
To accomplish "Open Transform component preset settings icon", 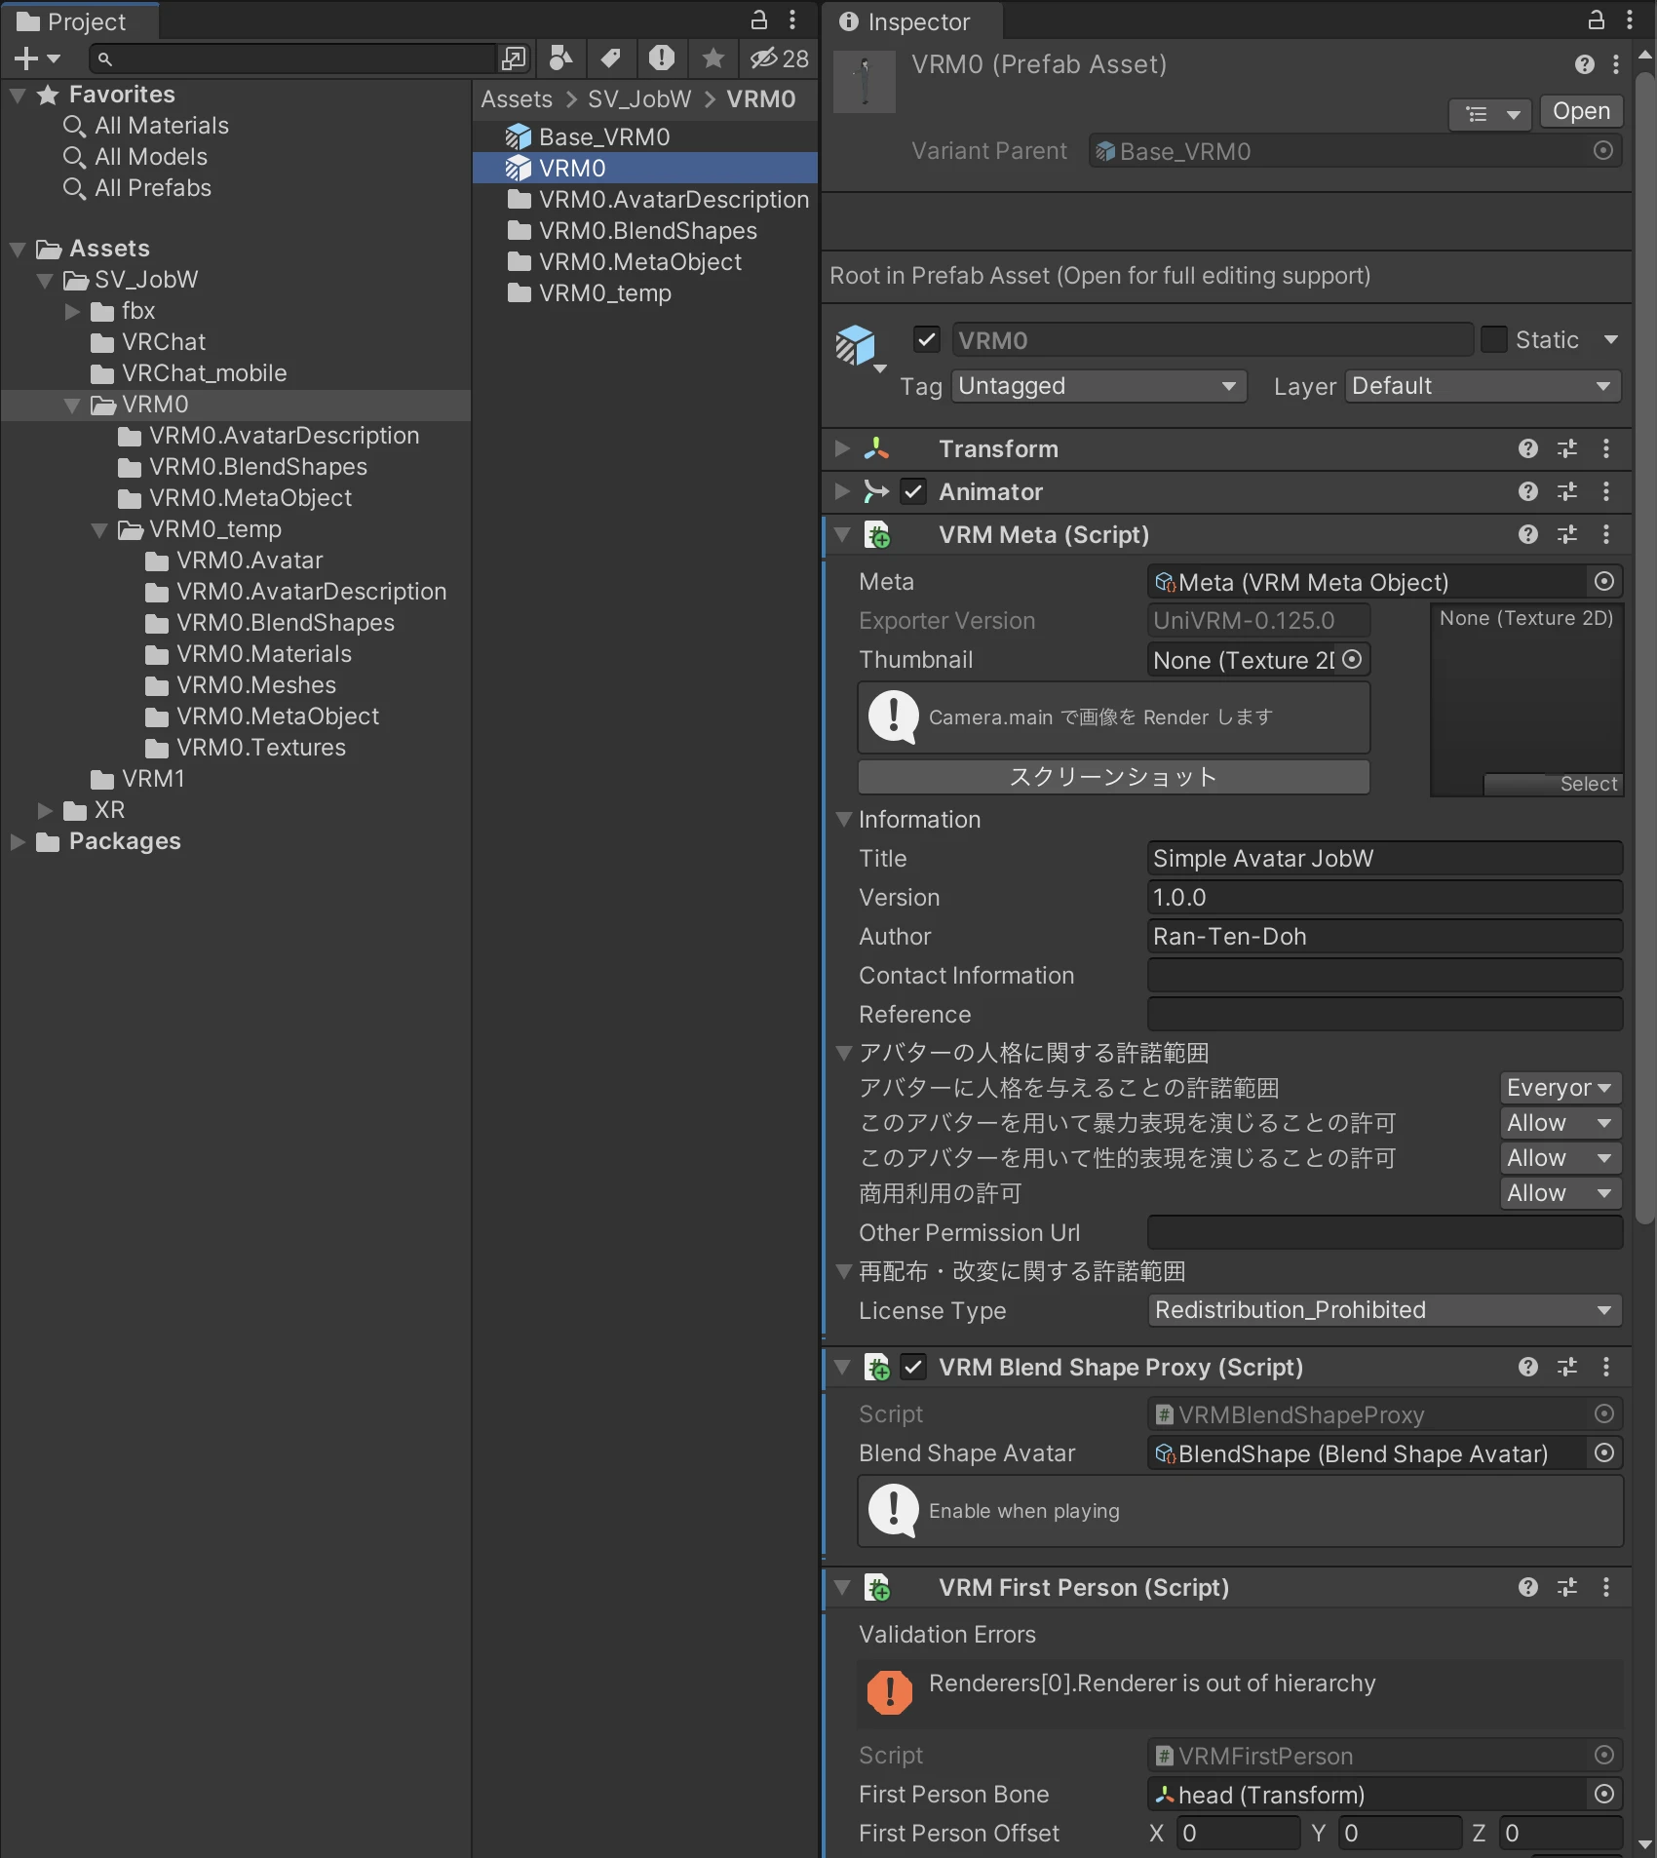I will [x=1567, y=448].
